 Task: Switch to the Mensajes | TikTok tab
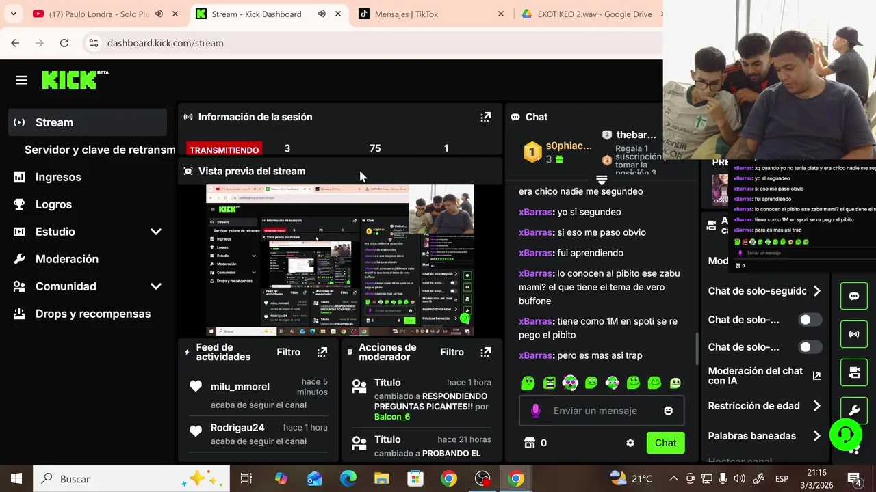pyautogui.click(x=431, y=14)
